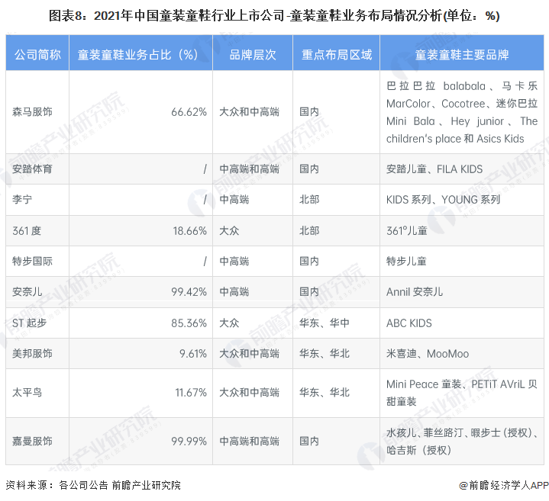Click the 大众和中高端 cell in 森马服饰 row
The width and height of the screenshot is (549, 501).
253,112
